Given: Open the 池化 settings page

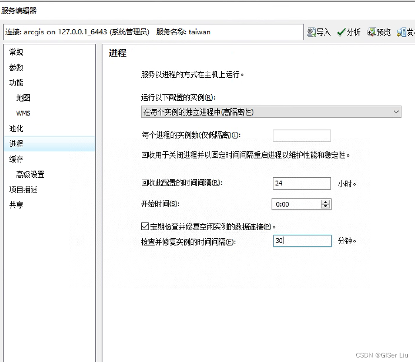Looking at the screenshot, I should tap(16, 129).
